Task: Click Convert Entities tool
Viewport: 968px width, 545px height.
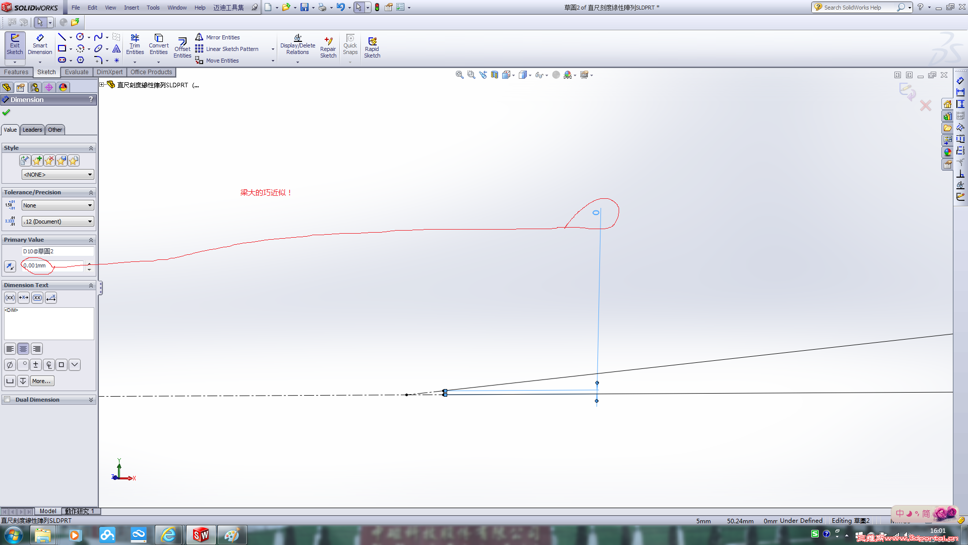Action: [x=159, y=44]
